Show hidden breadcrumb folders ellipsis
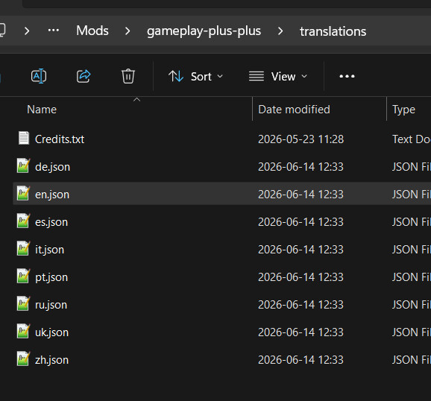This screenshot has width=431, height=401. pyautogui.click(x=54, y=31)
